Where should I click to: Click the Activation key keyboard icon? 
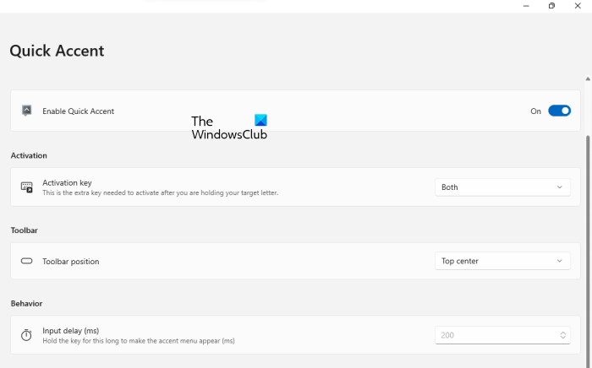pos(27,187)
